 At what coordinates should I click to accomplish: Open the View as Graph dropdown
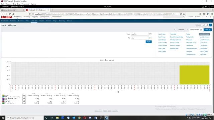click(204, 25)
